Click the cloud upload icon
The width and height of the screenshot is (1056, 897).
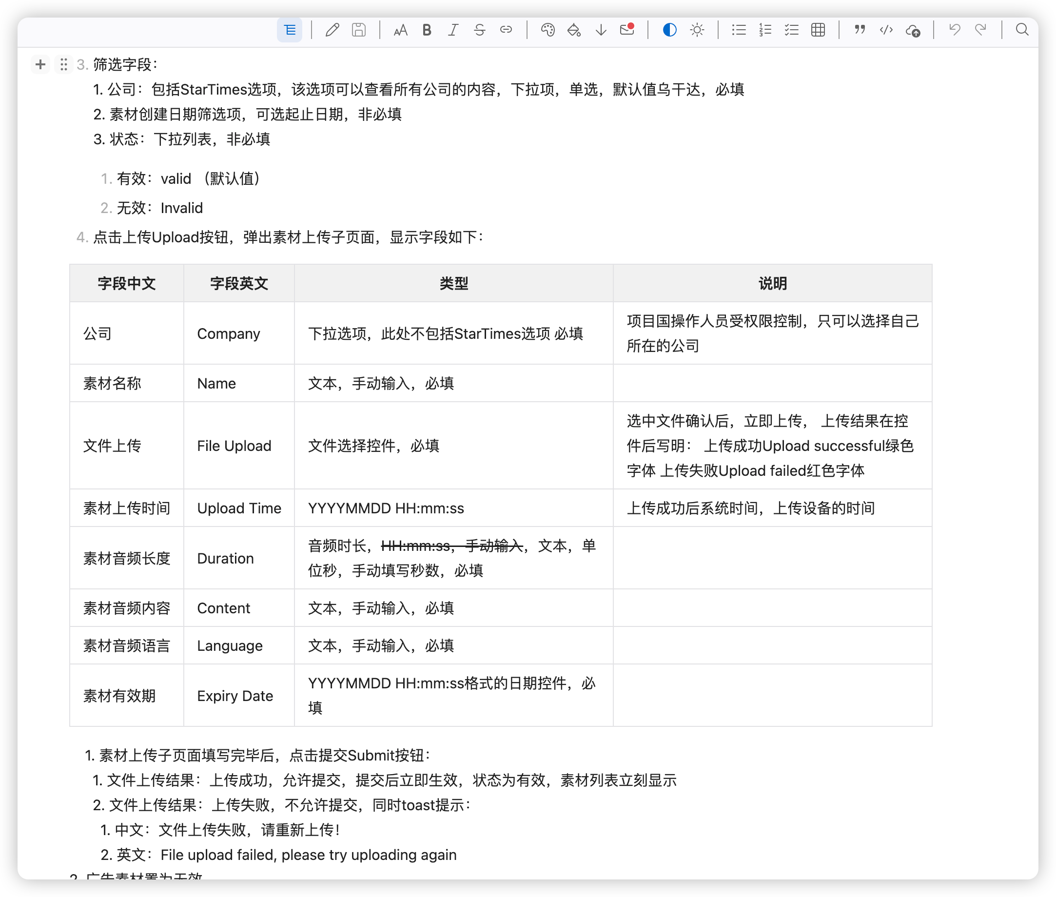click(x=913, y=31)
